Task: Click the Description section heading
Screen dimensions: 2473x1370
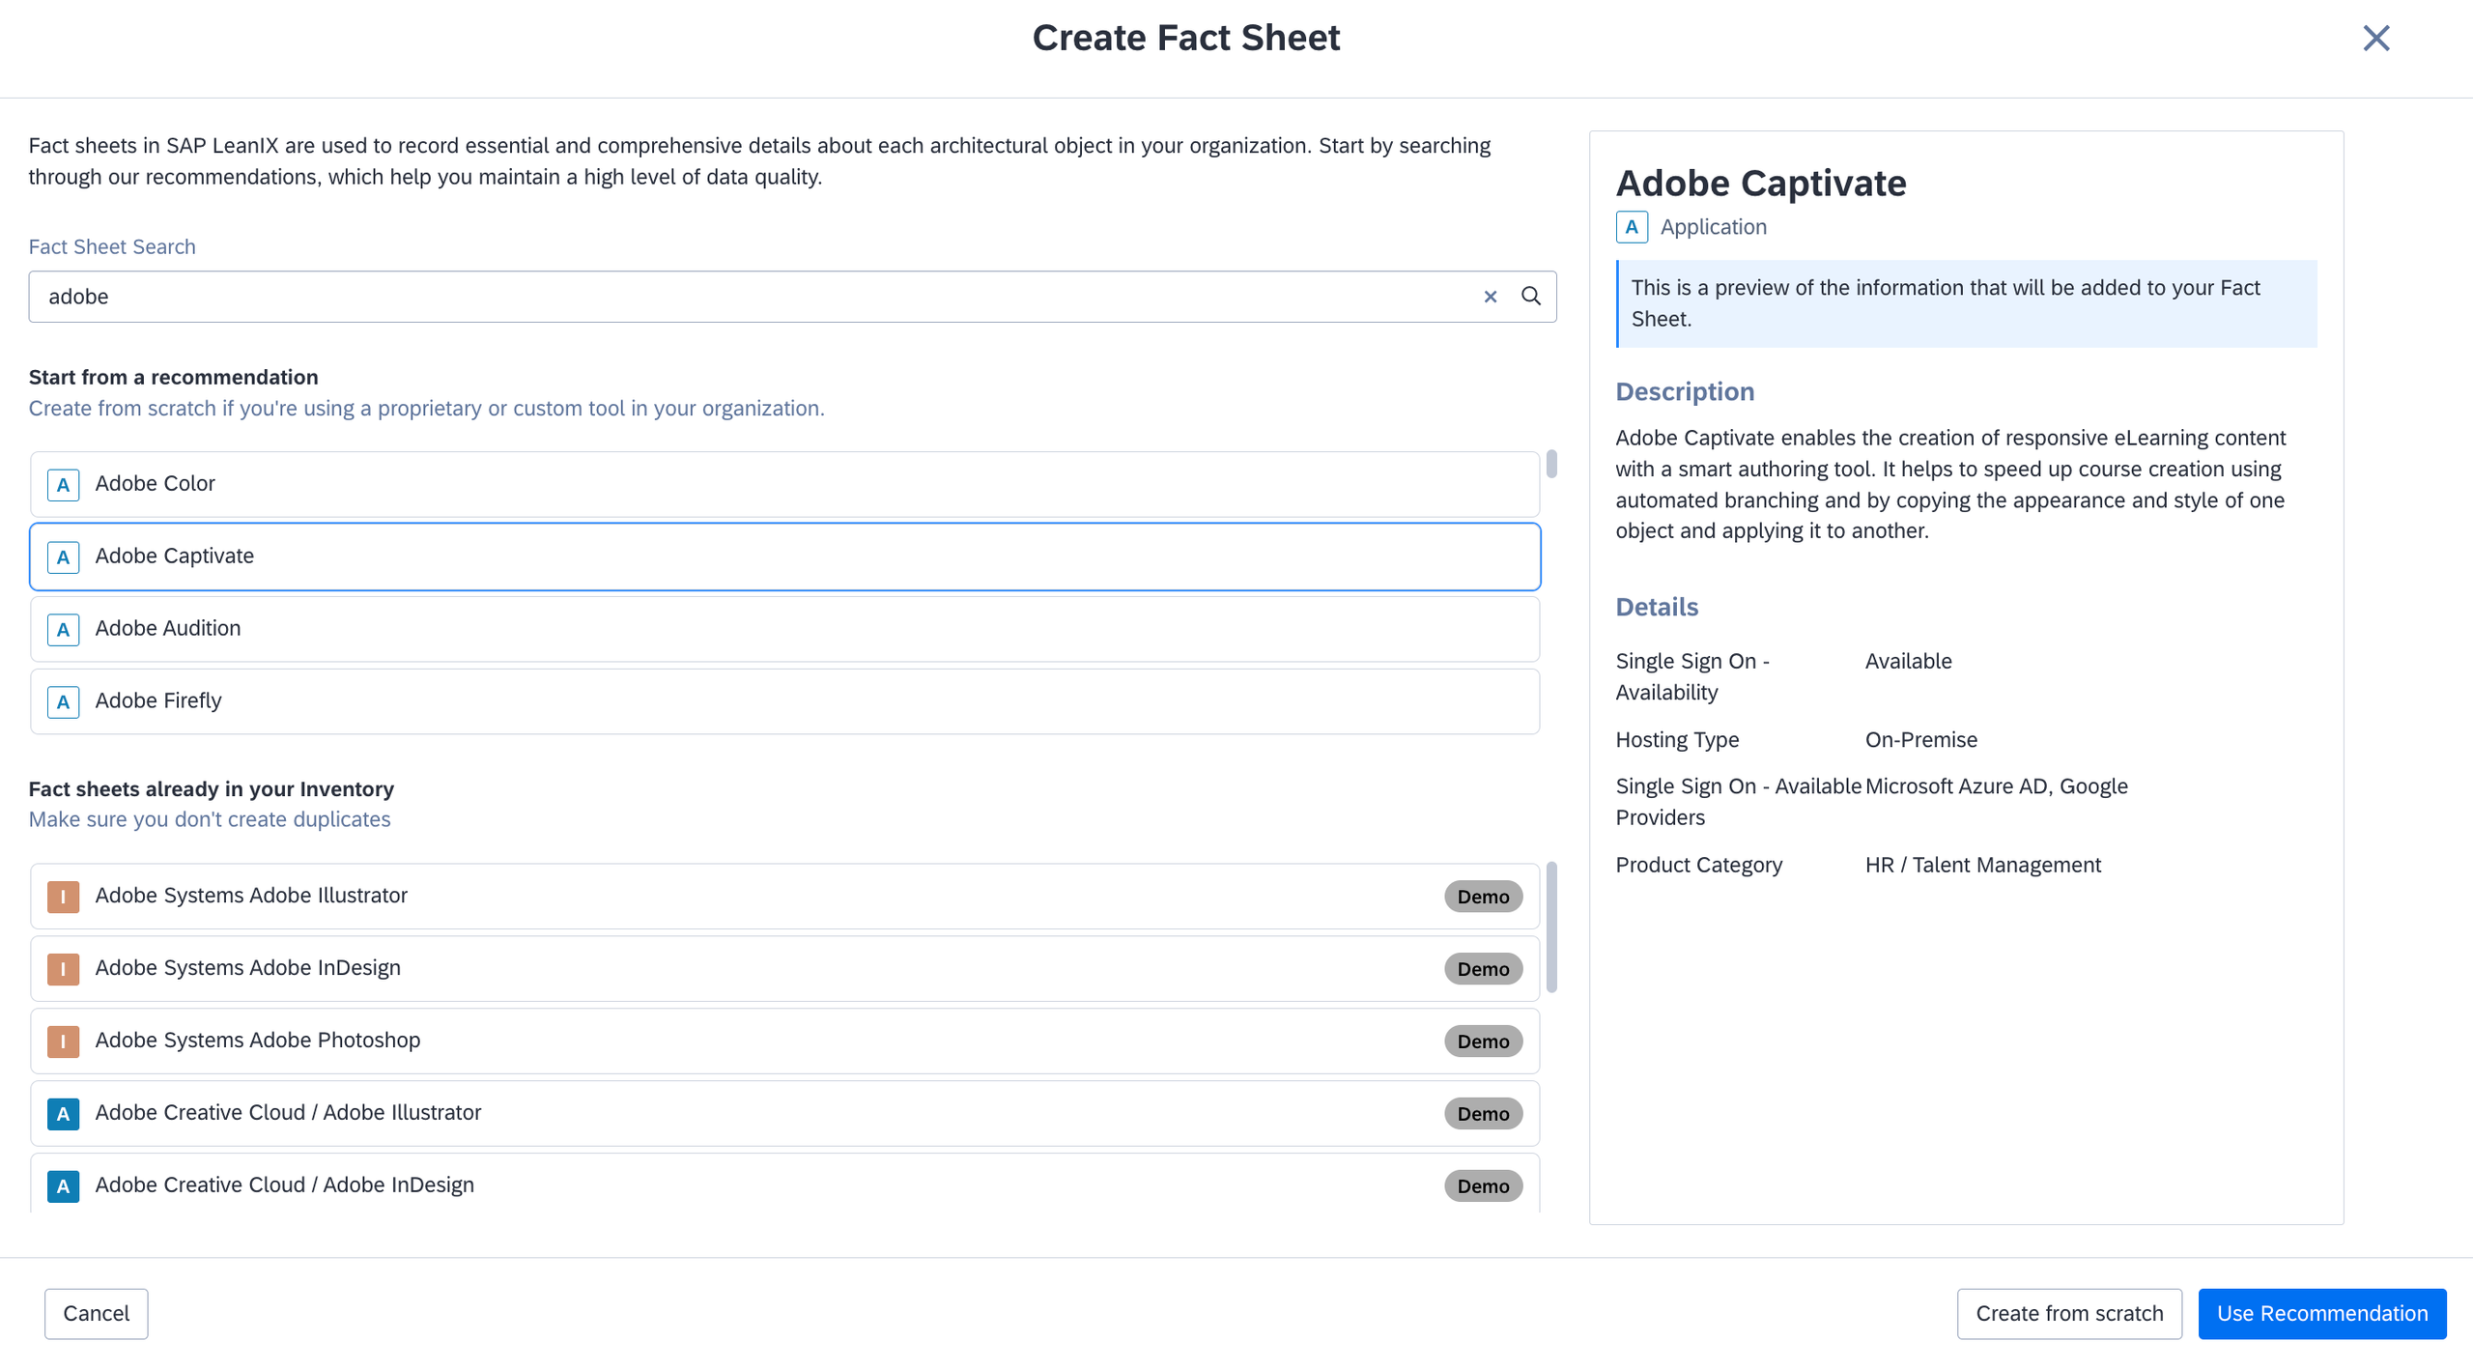Action: pos(1685,392)
